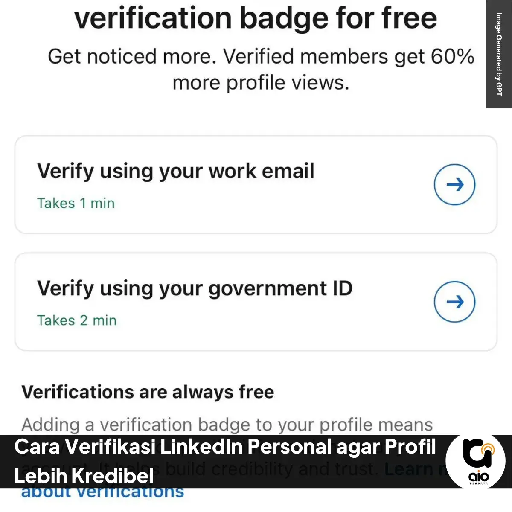Click the "verification badge for free" heading
Viewport: 512px width, 512px height.
256,18
